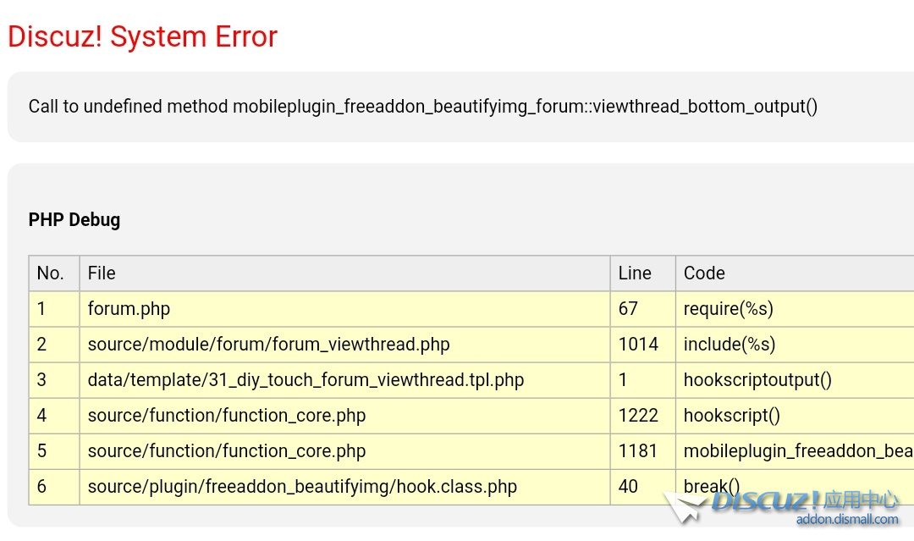Click row number 1 cell

coord(53,309)
